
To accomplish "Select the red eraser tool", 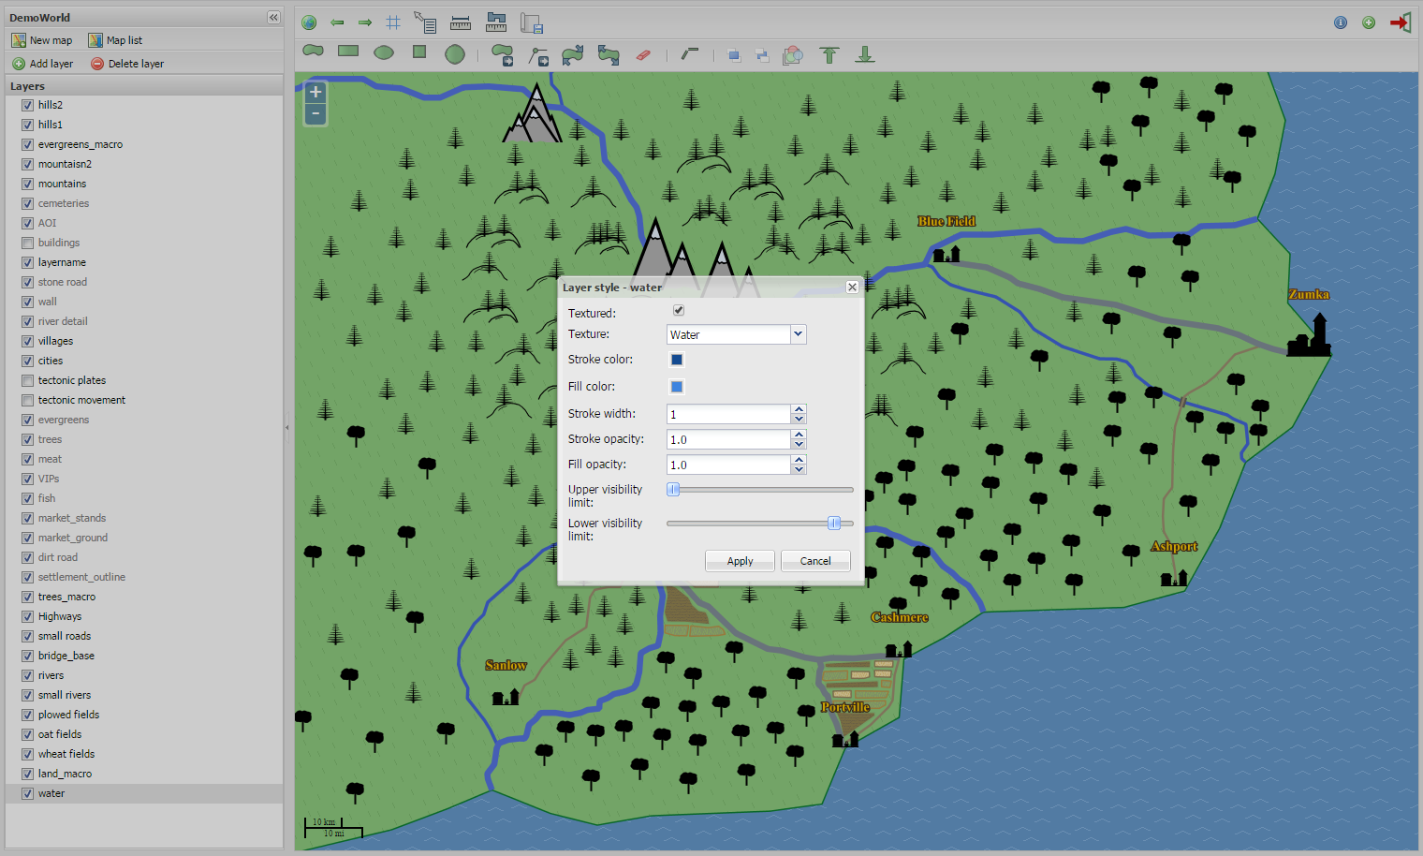I will pos(643,55).
